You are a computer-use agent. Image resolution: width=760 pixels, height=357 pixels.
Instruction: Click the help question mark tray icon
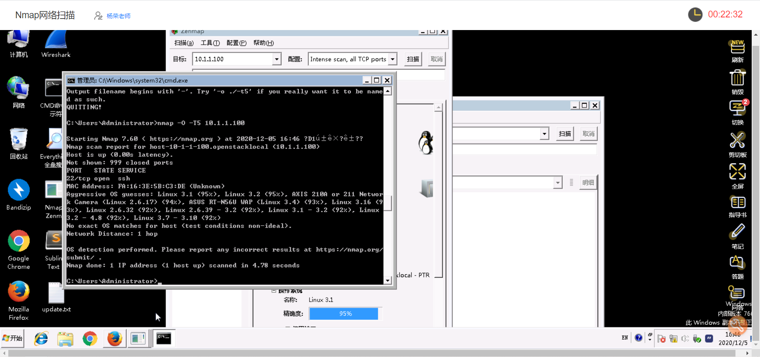638,338
